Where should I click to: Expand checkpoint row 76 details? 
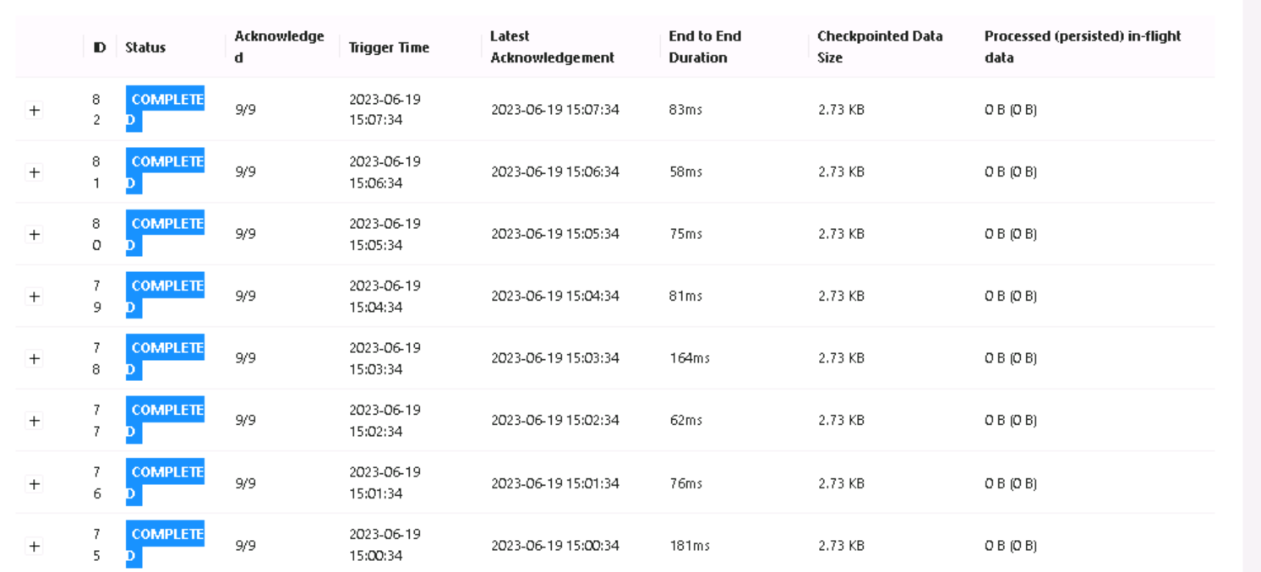(x=34, y=483)
